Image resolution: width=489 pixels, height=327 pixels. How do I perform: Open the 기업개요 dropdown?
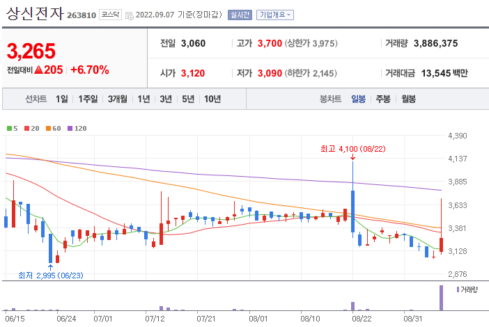(274, 15)
